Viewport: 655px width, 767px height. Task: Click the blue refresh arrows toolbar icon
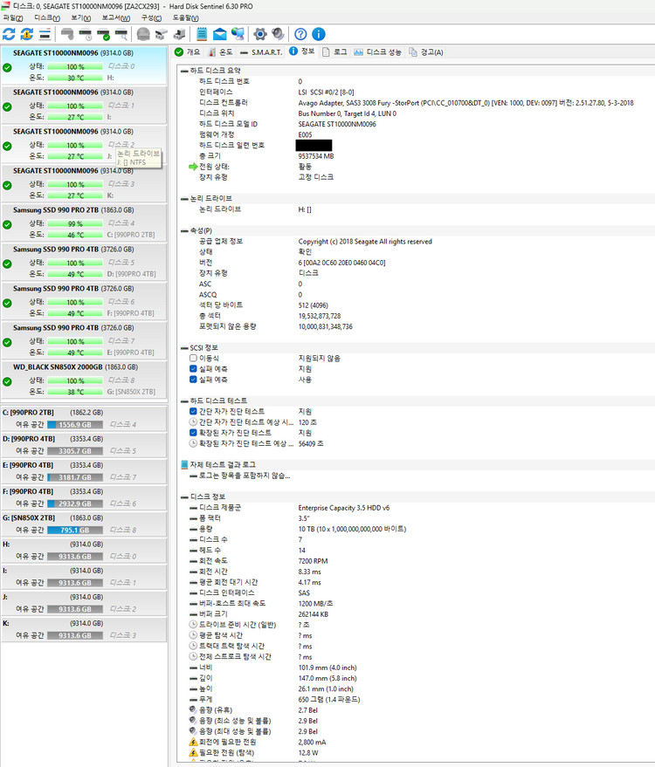(x=9, y=34)
